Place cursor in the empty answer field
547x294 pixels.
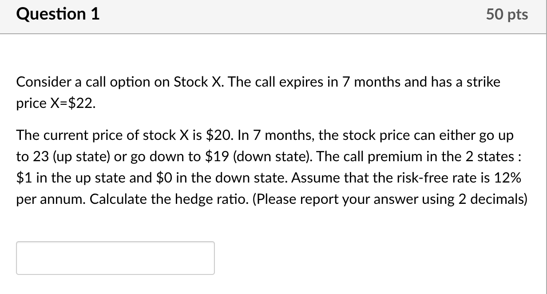pos(115,258)
